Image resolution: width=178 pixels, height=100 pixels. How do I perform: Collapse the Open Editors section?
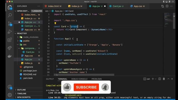pos(16,11)
